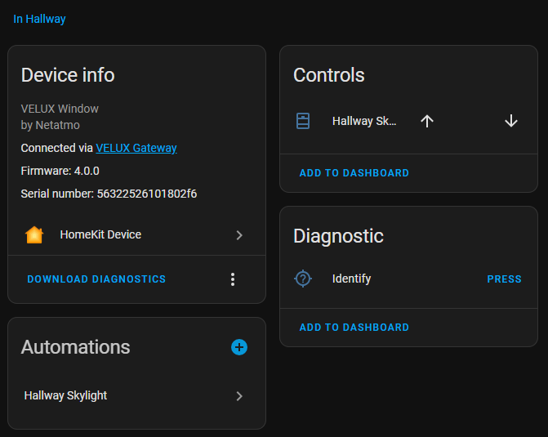Screen dimensions: 548x437
Task: Expand the HomeKit Device chevron
Action: [239, 234]
